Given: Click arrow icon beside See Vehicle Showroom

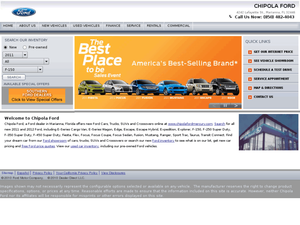Looking at the screenshot, I should coord(250,61).
